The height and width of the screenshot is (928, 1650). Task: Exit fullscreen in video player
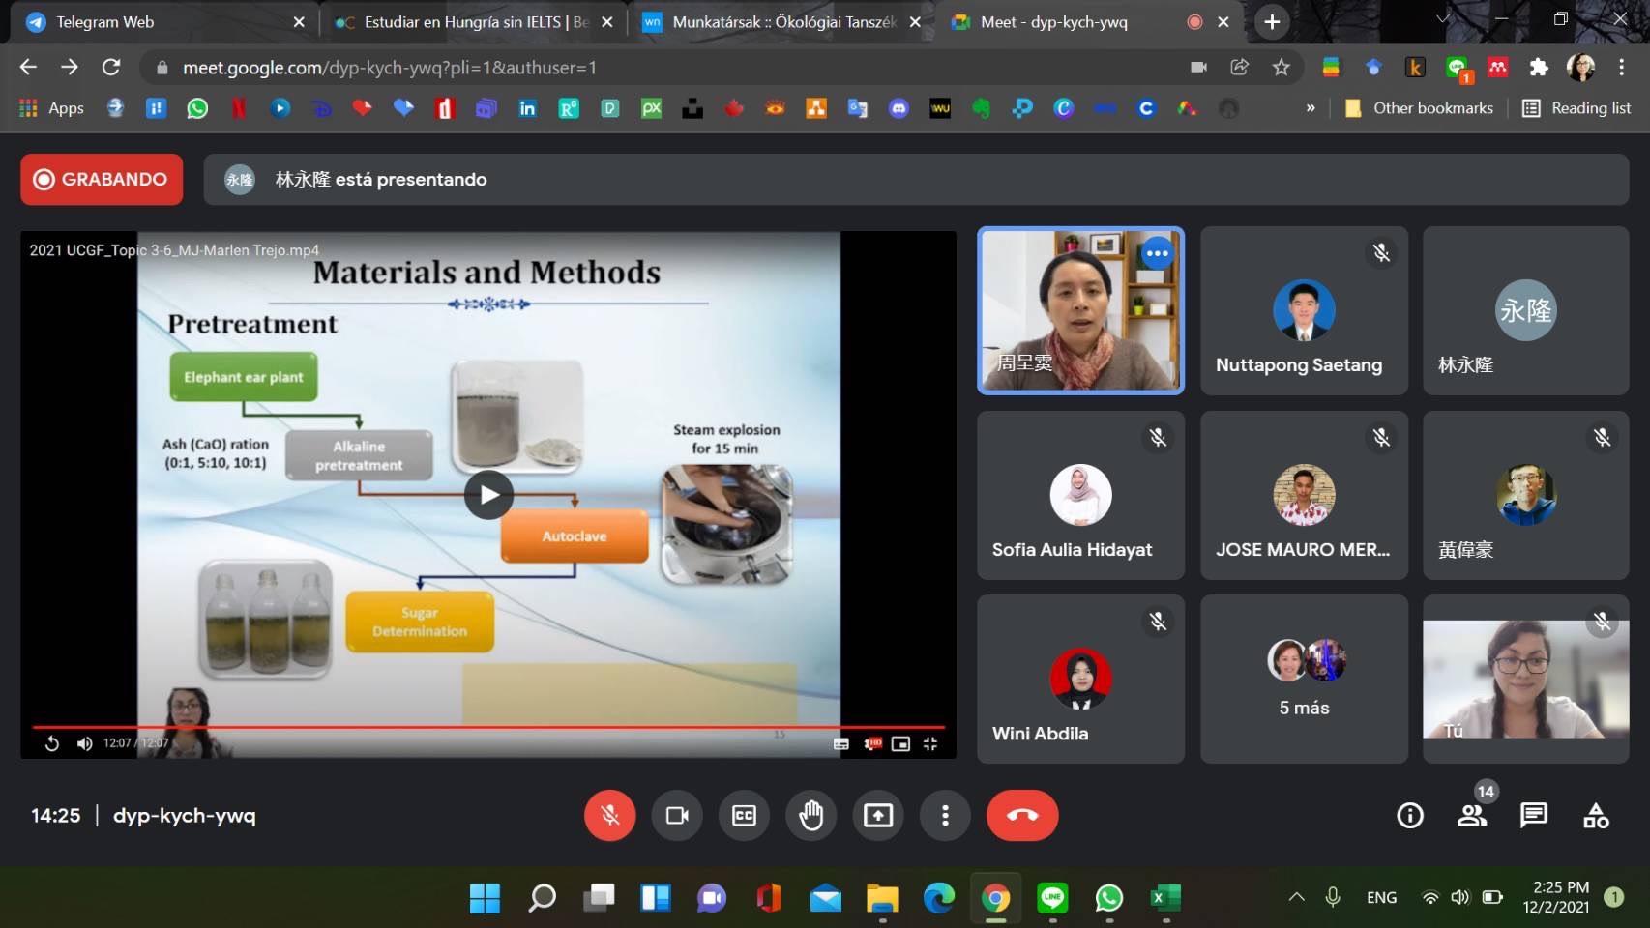coord(930,743)
